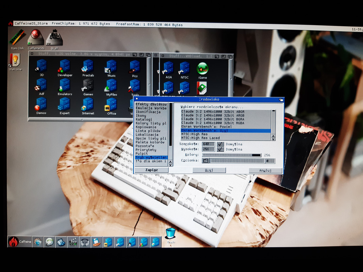The height and width of the screenshot is (272, 363).
Task: Click the Zapisz button
Action: pos(152,170)
